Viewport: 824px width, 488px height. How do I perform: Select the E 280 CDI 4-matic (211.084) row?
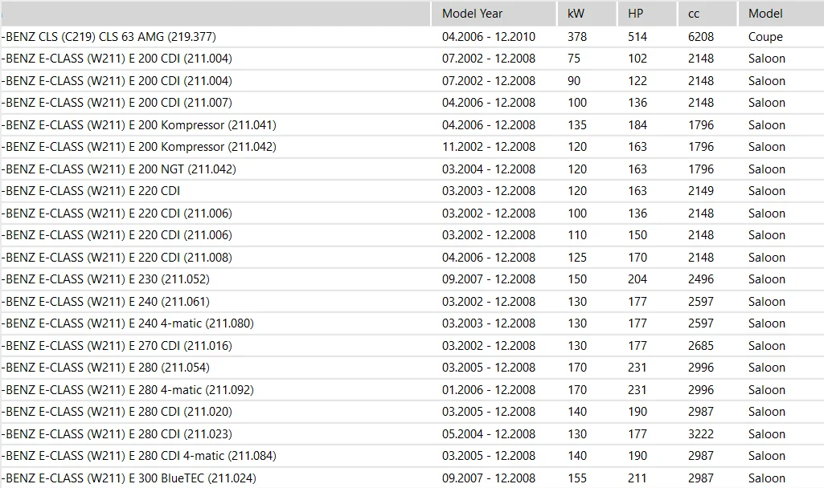coord(412,456)
